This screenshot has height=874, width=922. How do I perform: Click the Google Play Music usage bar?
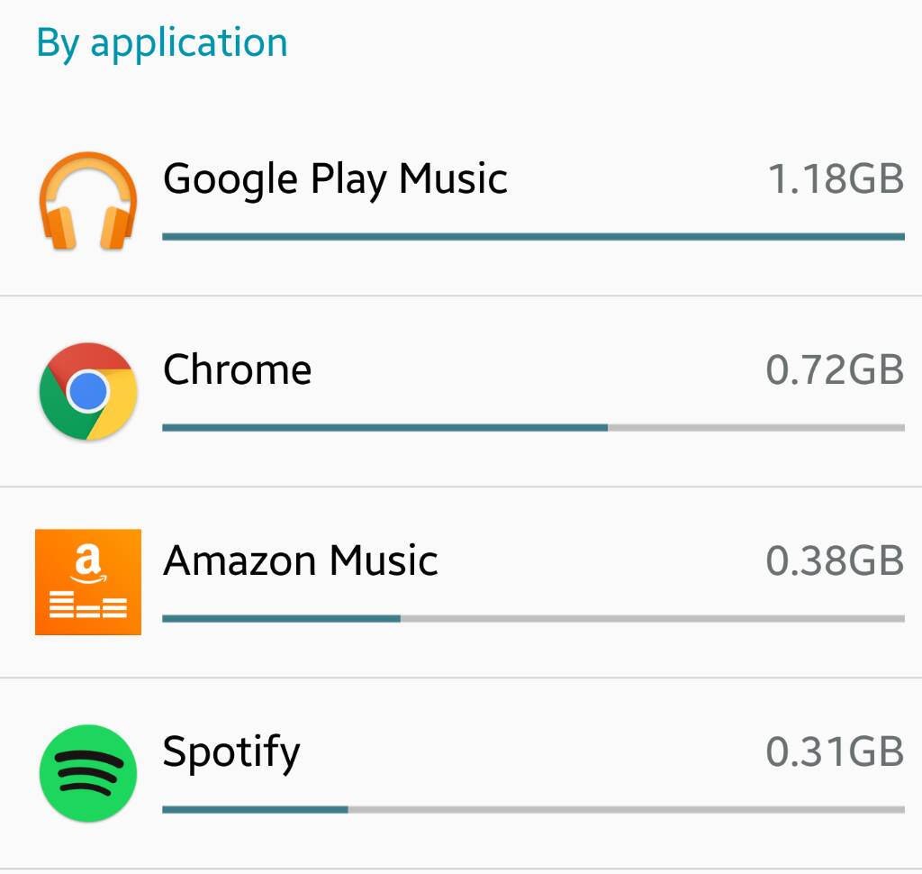tap(533, 237)
